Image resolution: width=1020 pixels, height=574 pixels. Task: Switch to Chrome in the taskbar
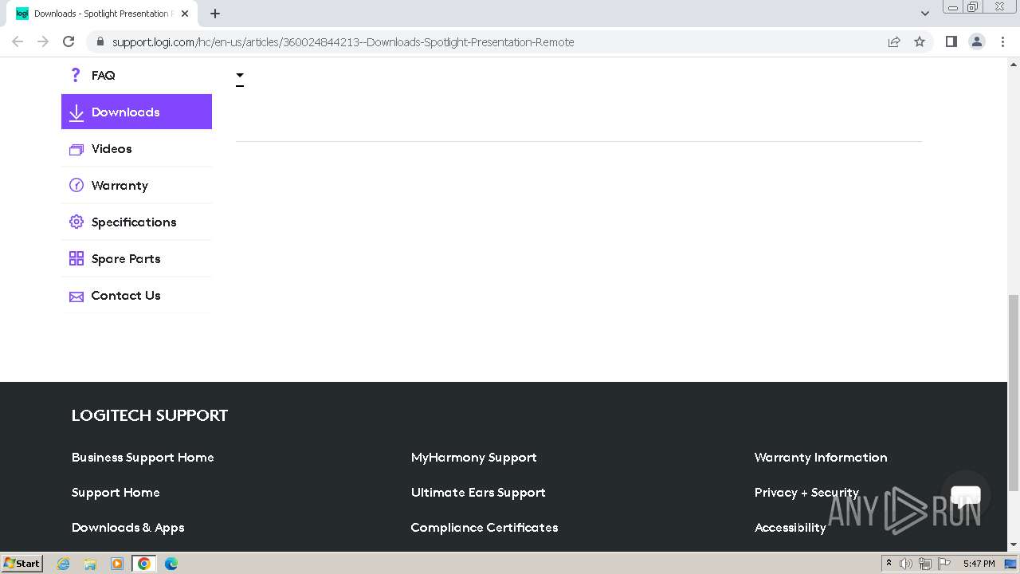pyautogui.click(x=143, y=564)
